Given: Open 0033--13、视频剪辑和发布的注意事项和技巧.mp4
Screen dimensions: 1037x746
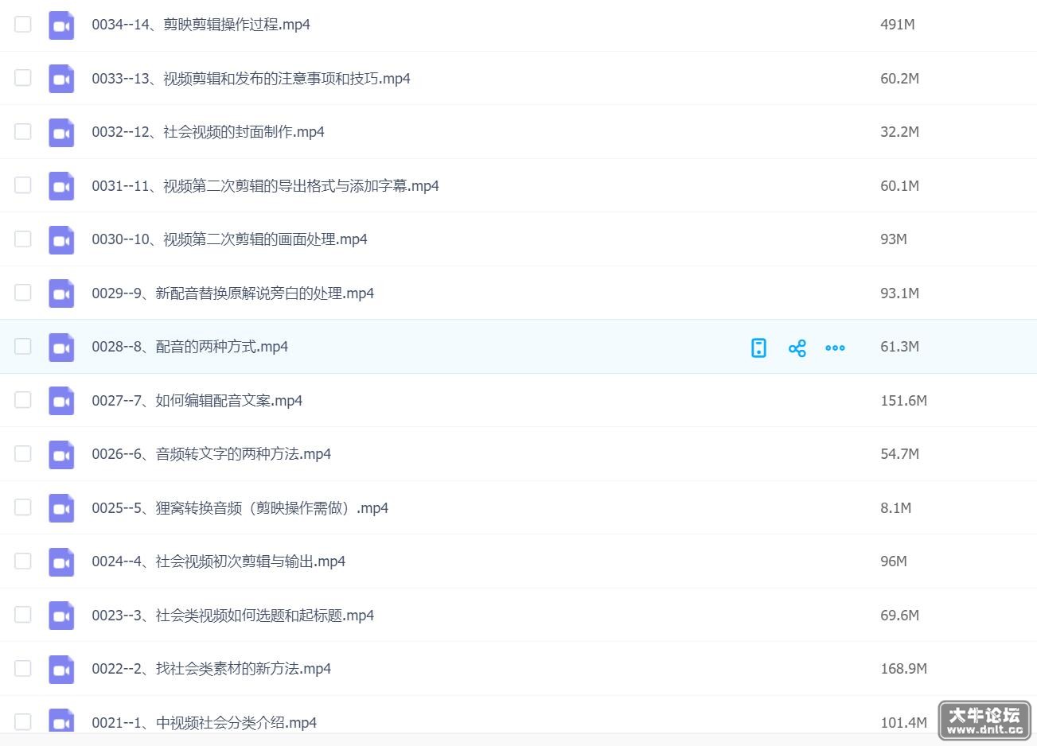Looking at the screenshot, I should [x=251, y=79].
